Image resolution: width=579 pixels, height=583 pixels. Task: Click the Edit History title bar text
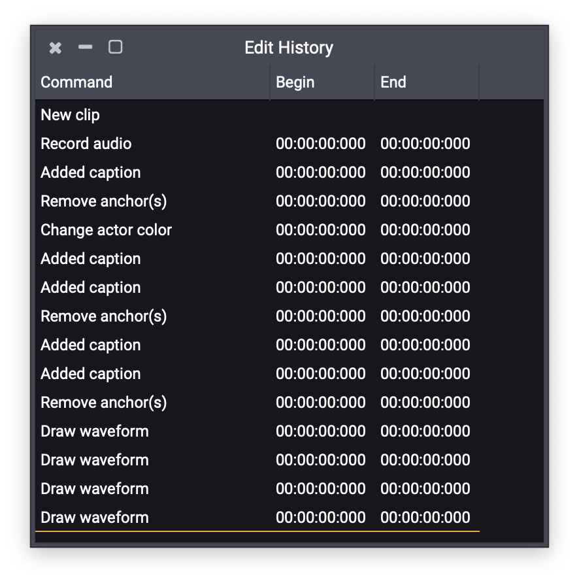point(289,48)
